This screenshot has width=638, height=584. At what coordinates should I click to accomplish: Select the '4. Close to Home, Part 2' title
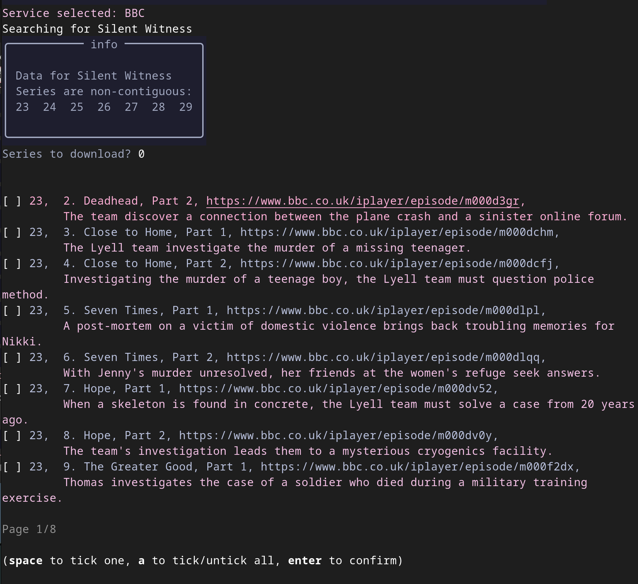point(148,263)
